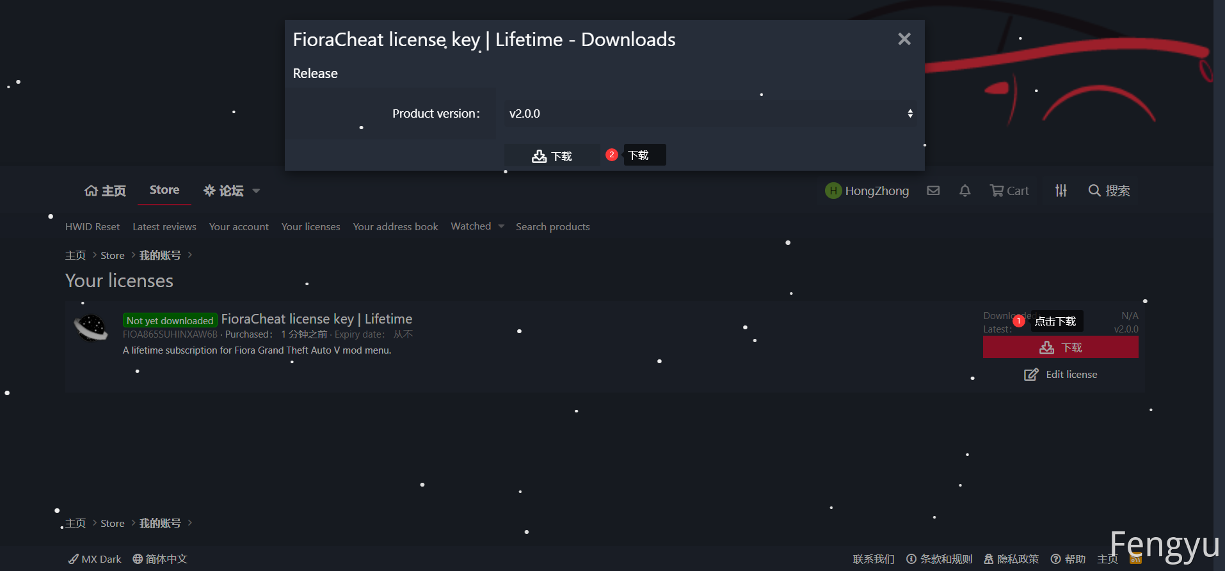Expand the 论坛 submenu arrow
Viewport: 1225px width, 571px height.
[256, 191]
